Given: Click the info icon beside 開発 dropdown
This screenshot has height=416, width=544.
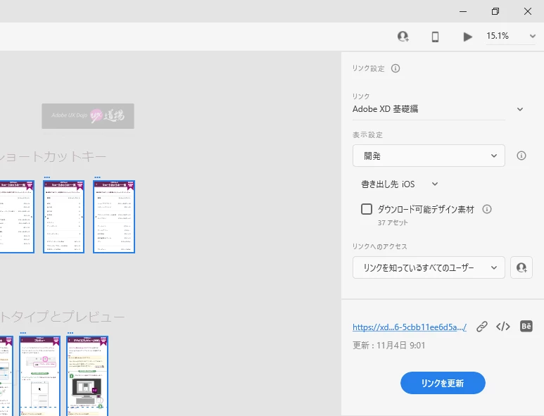Looking at the screenshot, I should click(x=521, y=156).
